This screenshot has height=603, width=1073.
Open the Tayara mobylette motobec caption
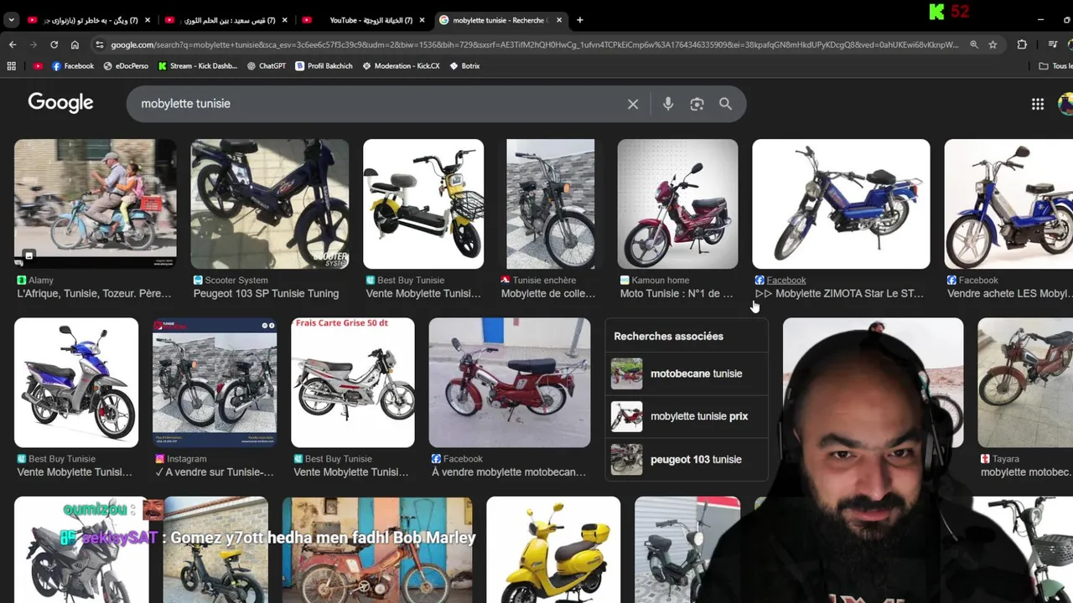[1026, 472]
